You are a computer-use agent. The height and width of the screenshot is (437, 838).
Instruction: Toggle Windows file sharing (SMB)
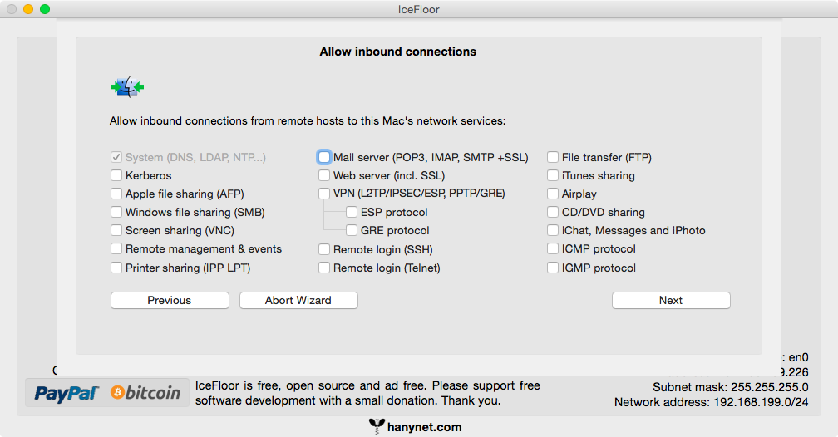tap(116, 212)
